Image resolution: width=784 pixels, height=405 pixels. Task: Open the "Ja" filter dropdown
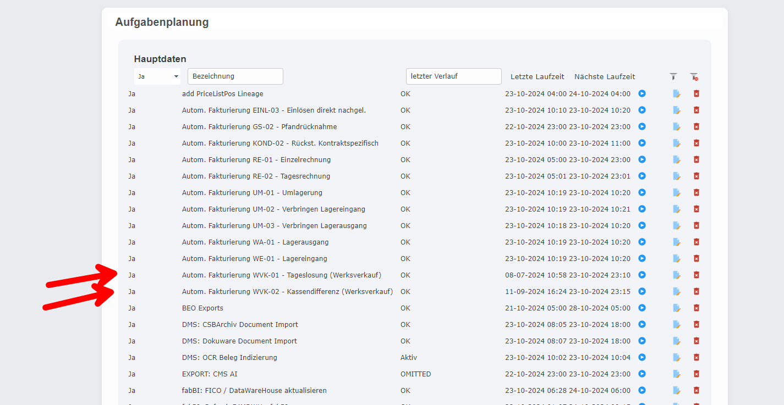pos(157,76)
